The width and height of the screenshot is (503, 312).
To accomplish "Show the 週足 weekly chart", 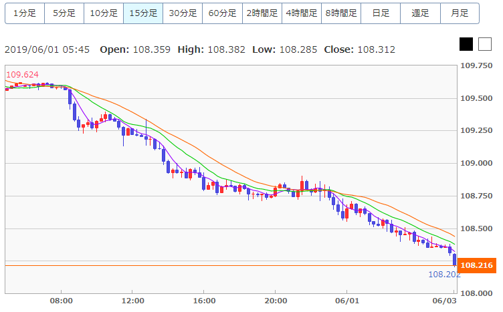I will [420, 13].
